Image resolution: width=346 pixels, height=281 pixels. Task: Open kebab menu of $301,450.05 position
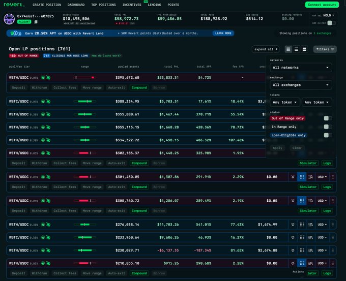click(333, 177)
